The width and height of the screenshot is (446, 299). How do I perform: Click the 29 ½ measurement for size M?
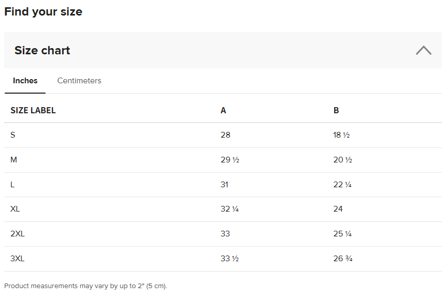(230, 159)
